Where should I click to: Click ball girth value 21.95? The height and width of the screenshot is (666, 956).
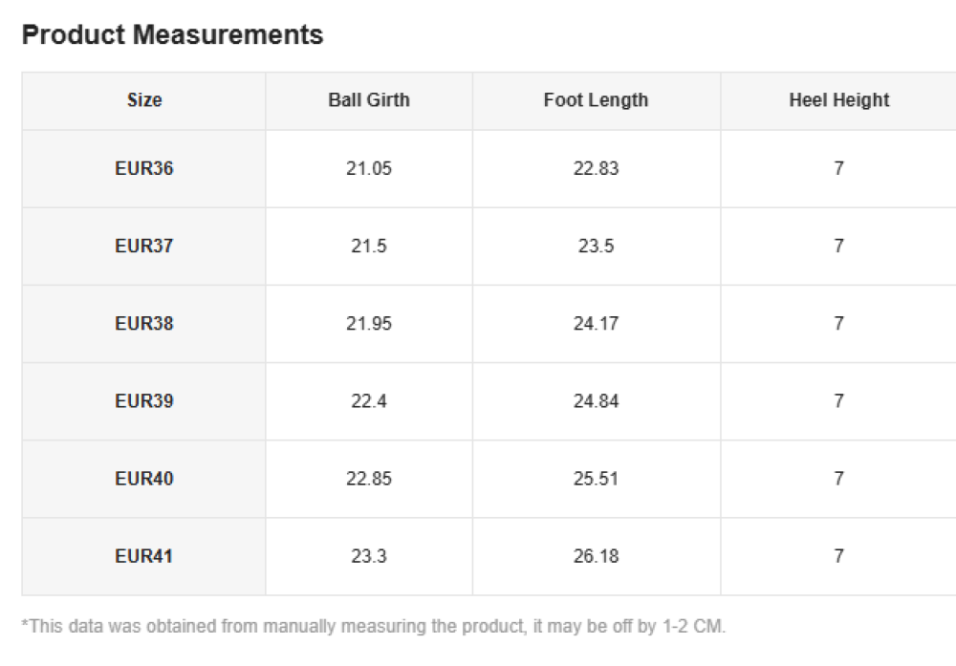(x=369, y=324)
